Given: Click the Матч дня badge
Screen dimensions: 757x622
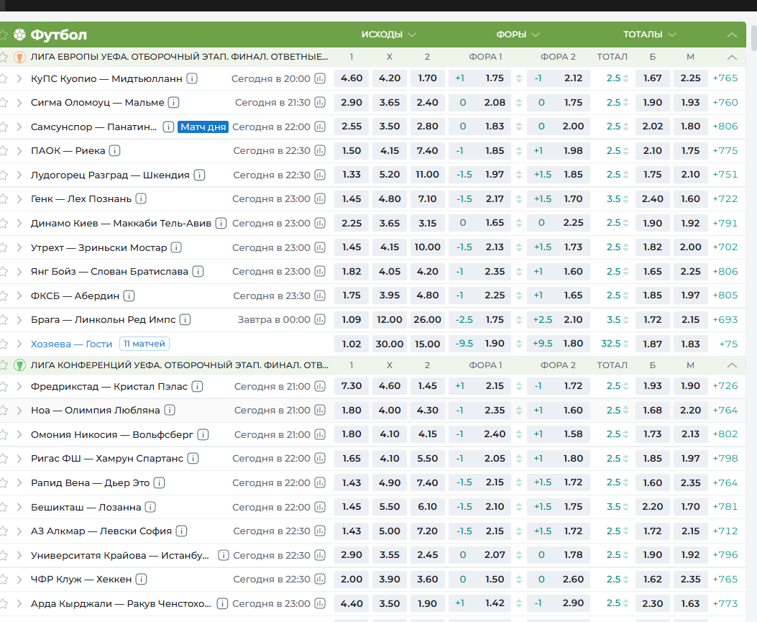Looking at the screenshot, I should [x=203, y=127].
